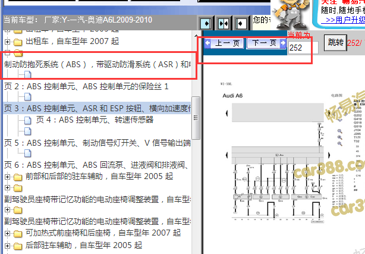Expand the folder just below 前部和后部的驻车辅助
Image resolution: width=365 pixels, height=254 pixels.
tap(7, 187)
